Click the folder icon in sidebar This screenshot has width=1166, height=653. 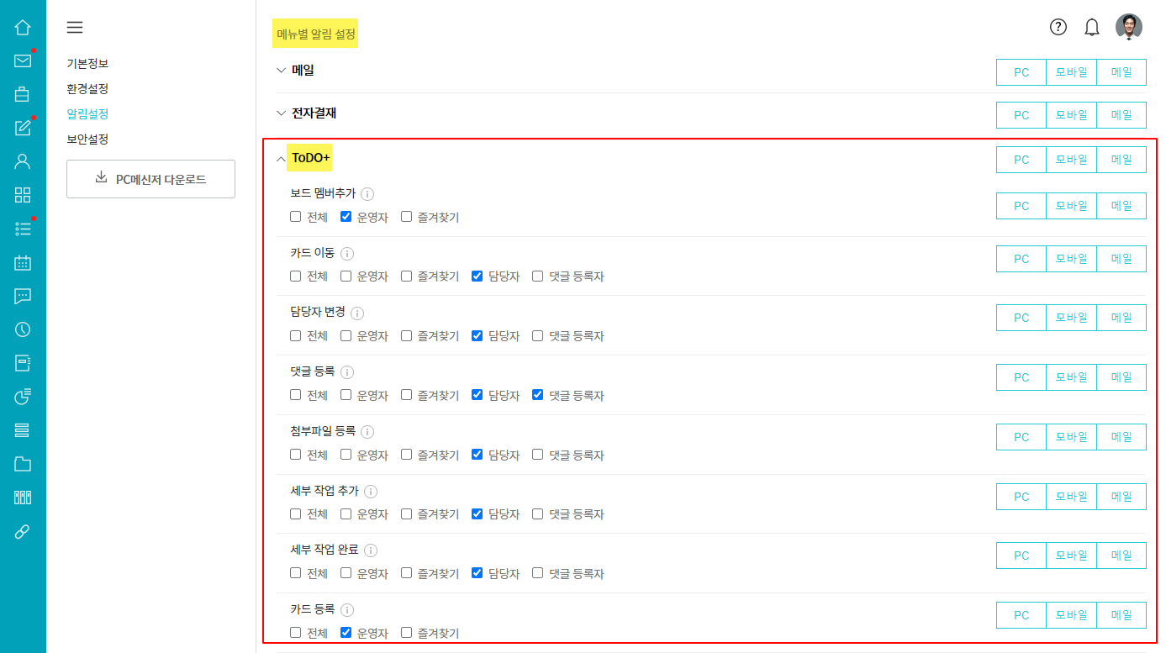[23, 464]
